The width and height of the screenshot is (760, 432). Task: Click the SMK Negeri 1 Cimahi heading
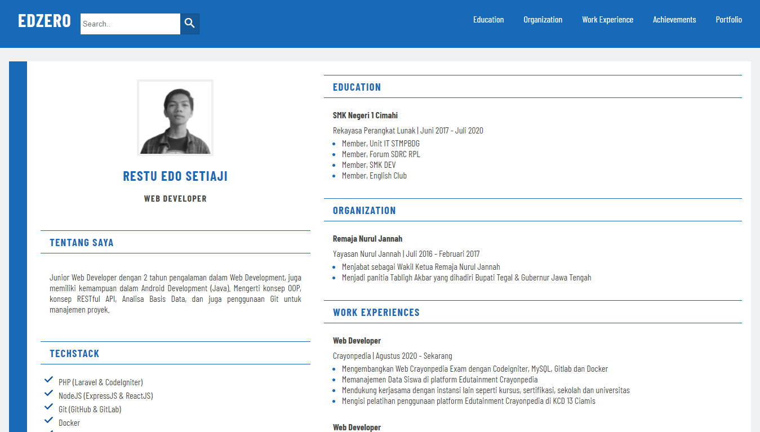(365, 115)
